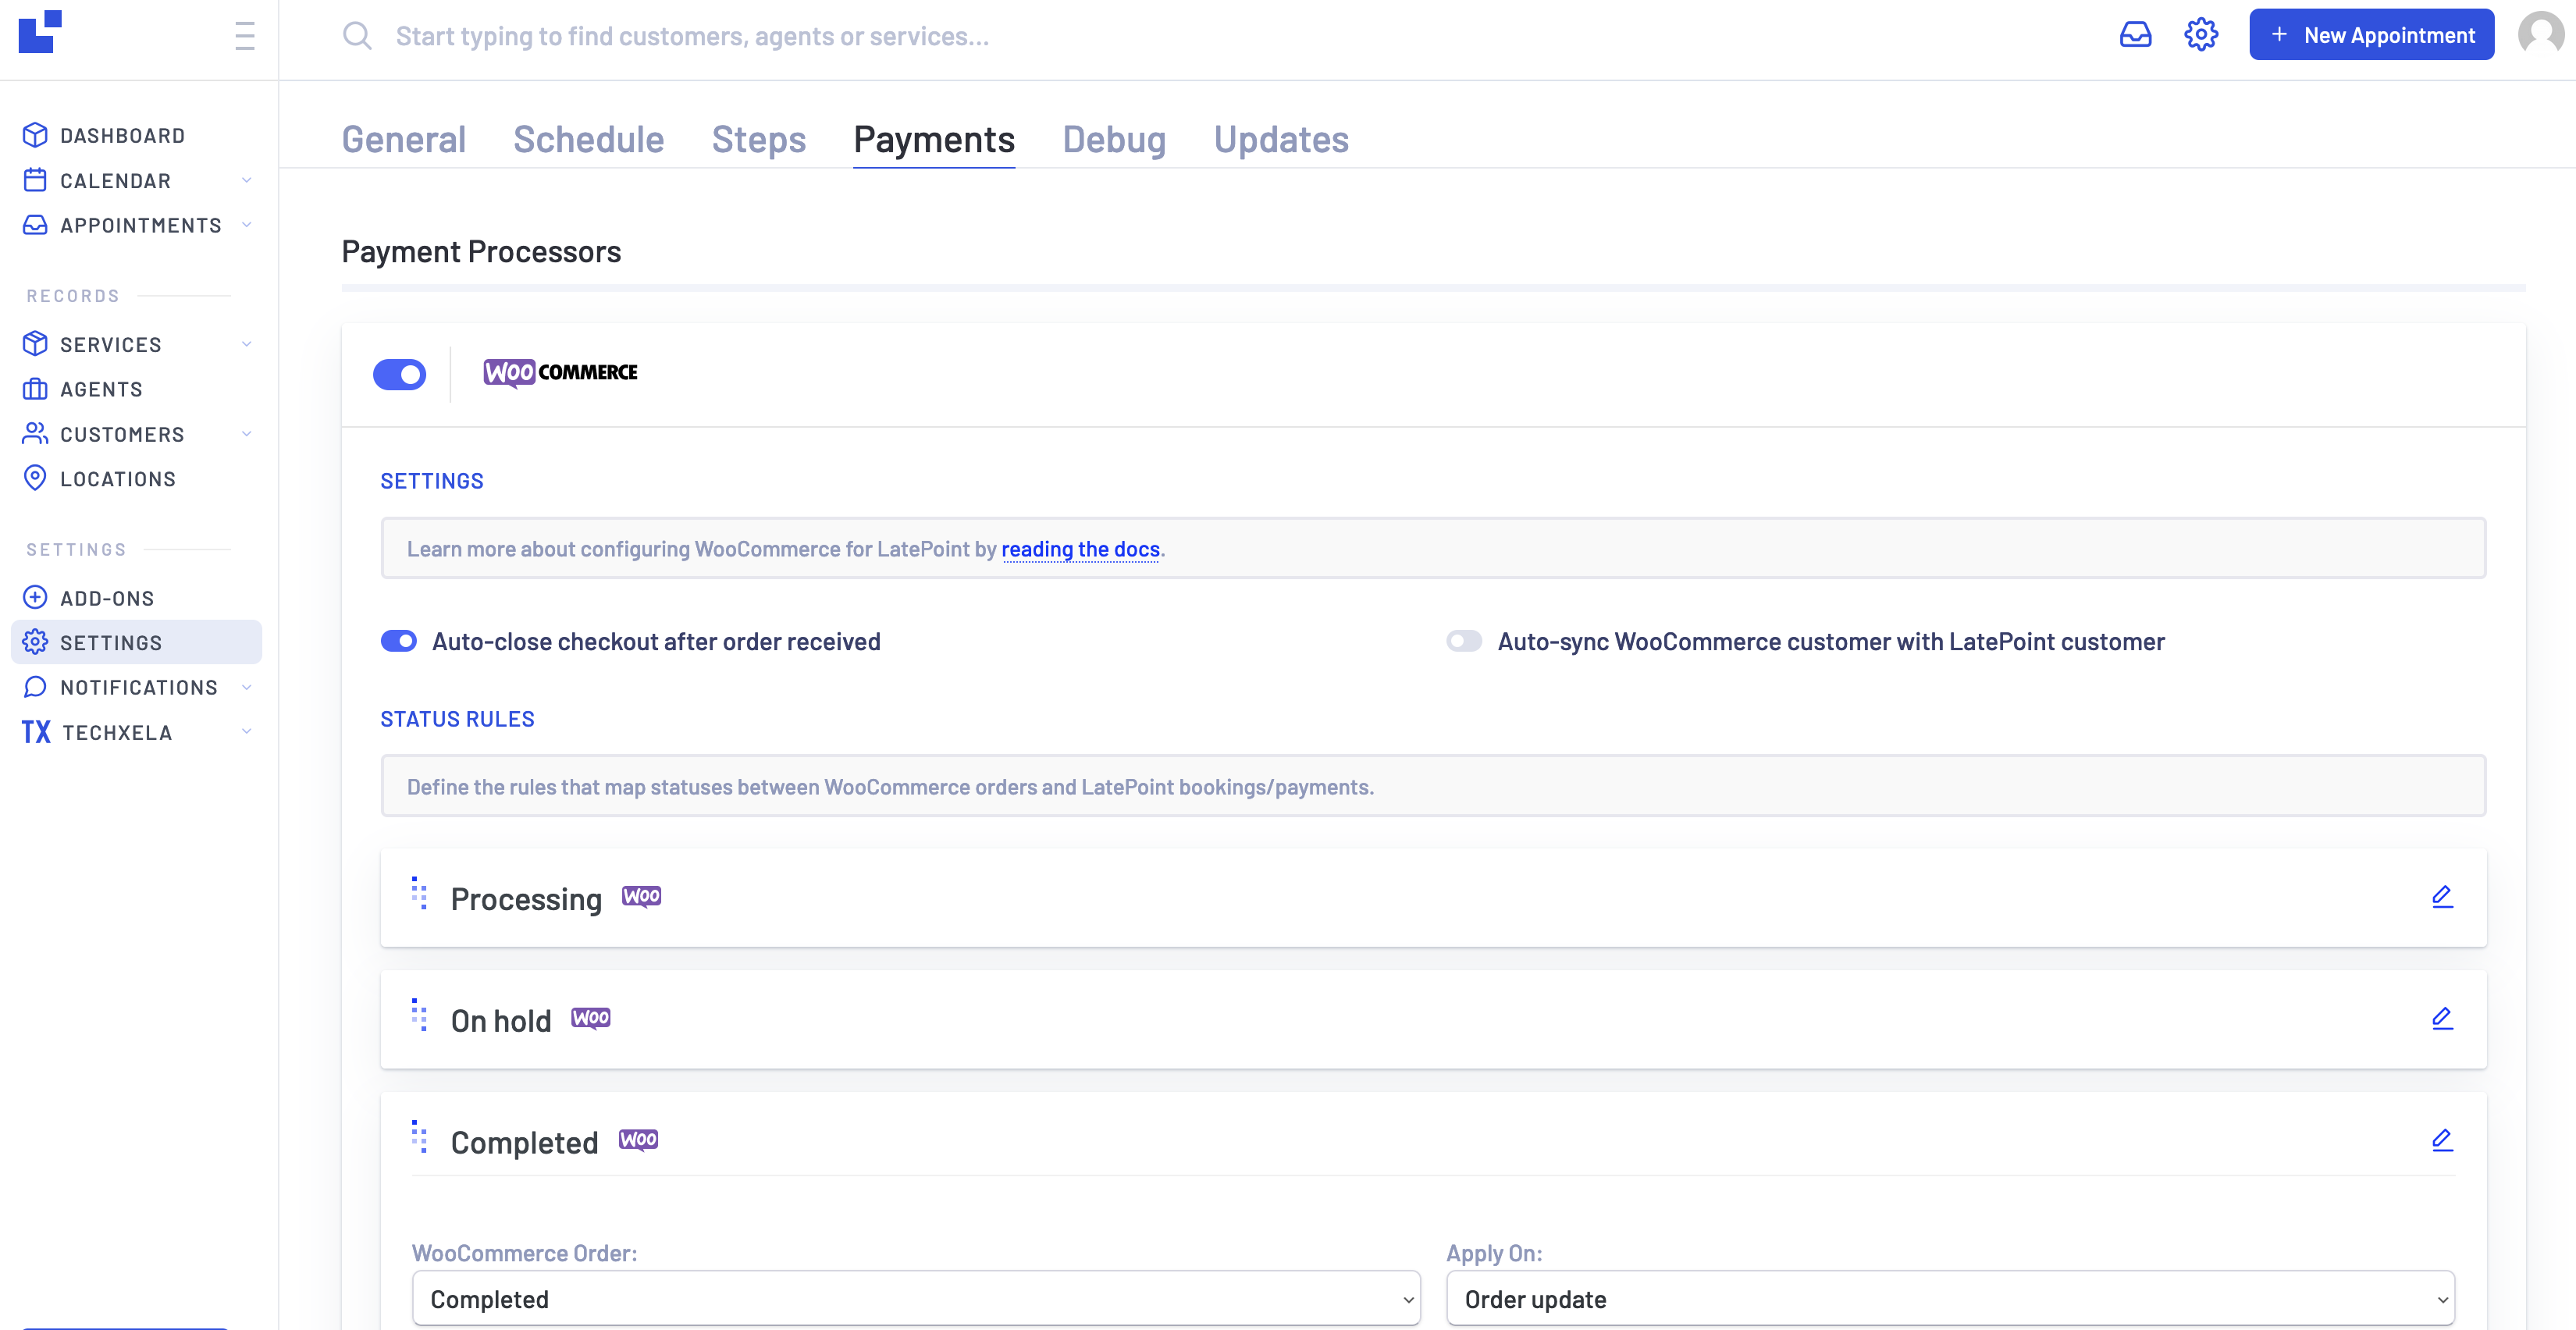Open the inbox tray icon in header
This screenshot has width=2576, height=1330.
click(x=2135, y=35)
